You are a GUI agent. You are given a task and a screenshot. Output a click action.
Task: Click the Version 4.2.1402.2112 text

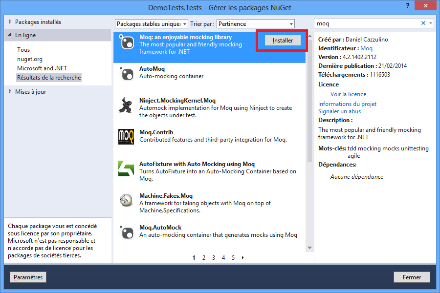[x=347, y=57]
